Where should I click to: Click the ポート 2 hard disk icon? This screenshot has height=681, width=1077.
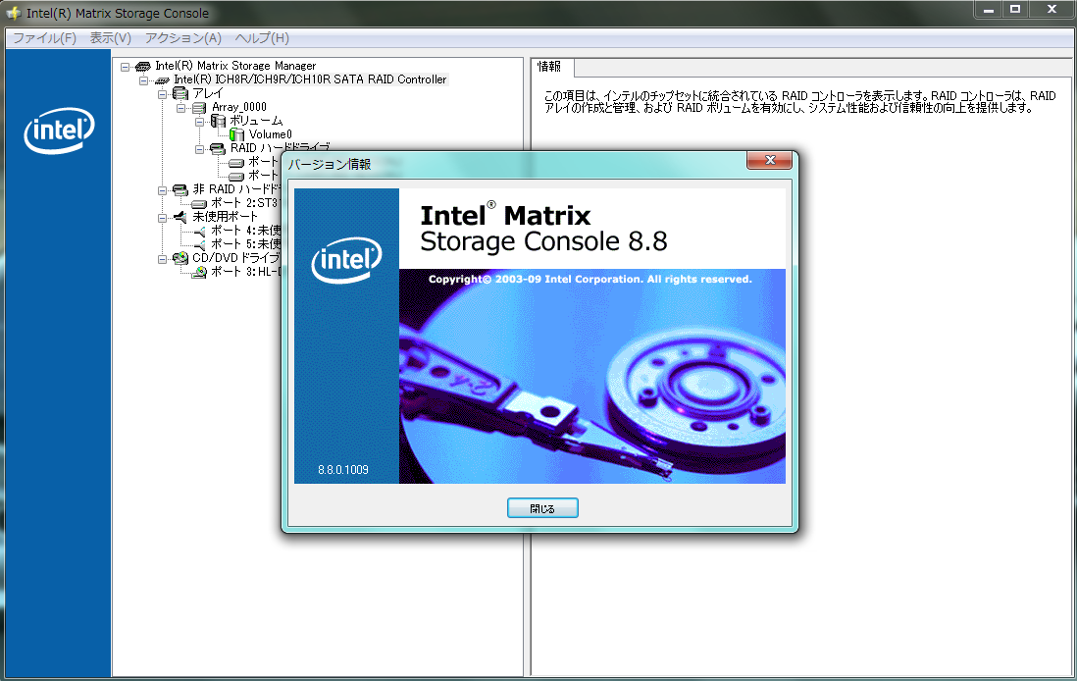199,204
